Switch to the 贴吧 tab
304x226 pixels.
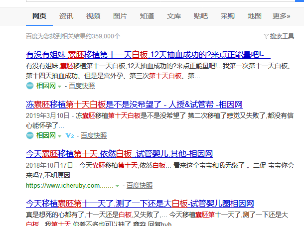point(201,16)
